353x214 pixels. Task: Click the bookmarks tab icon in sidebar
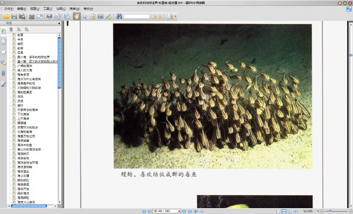[x=4, y=31]
